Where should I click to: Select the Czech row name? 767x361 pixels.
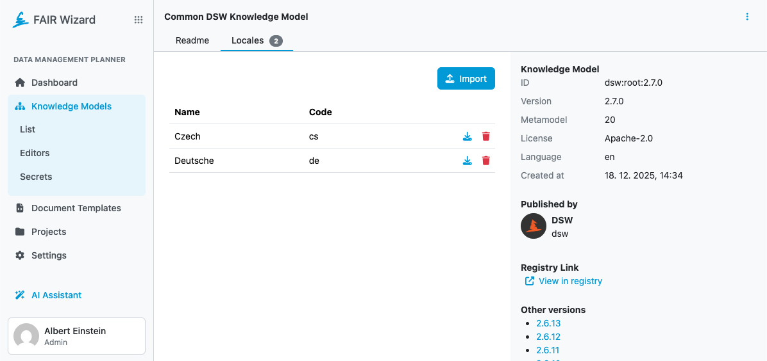187,136
